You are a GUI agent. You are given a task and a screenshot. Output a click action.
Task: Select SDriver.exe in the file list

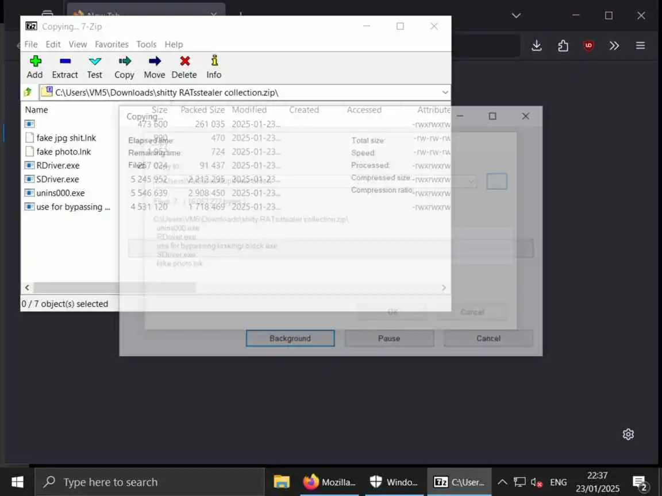pyautogui.click(x=57, y=179)
